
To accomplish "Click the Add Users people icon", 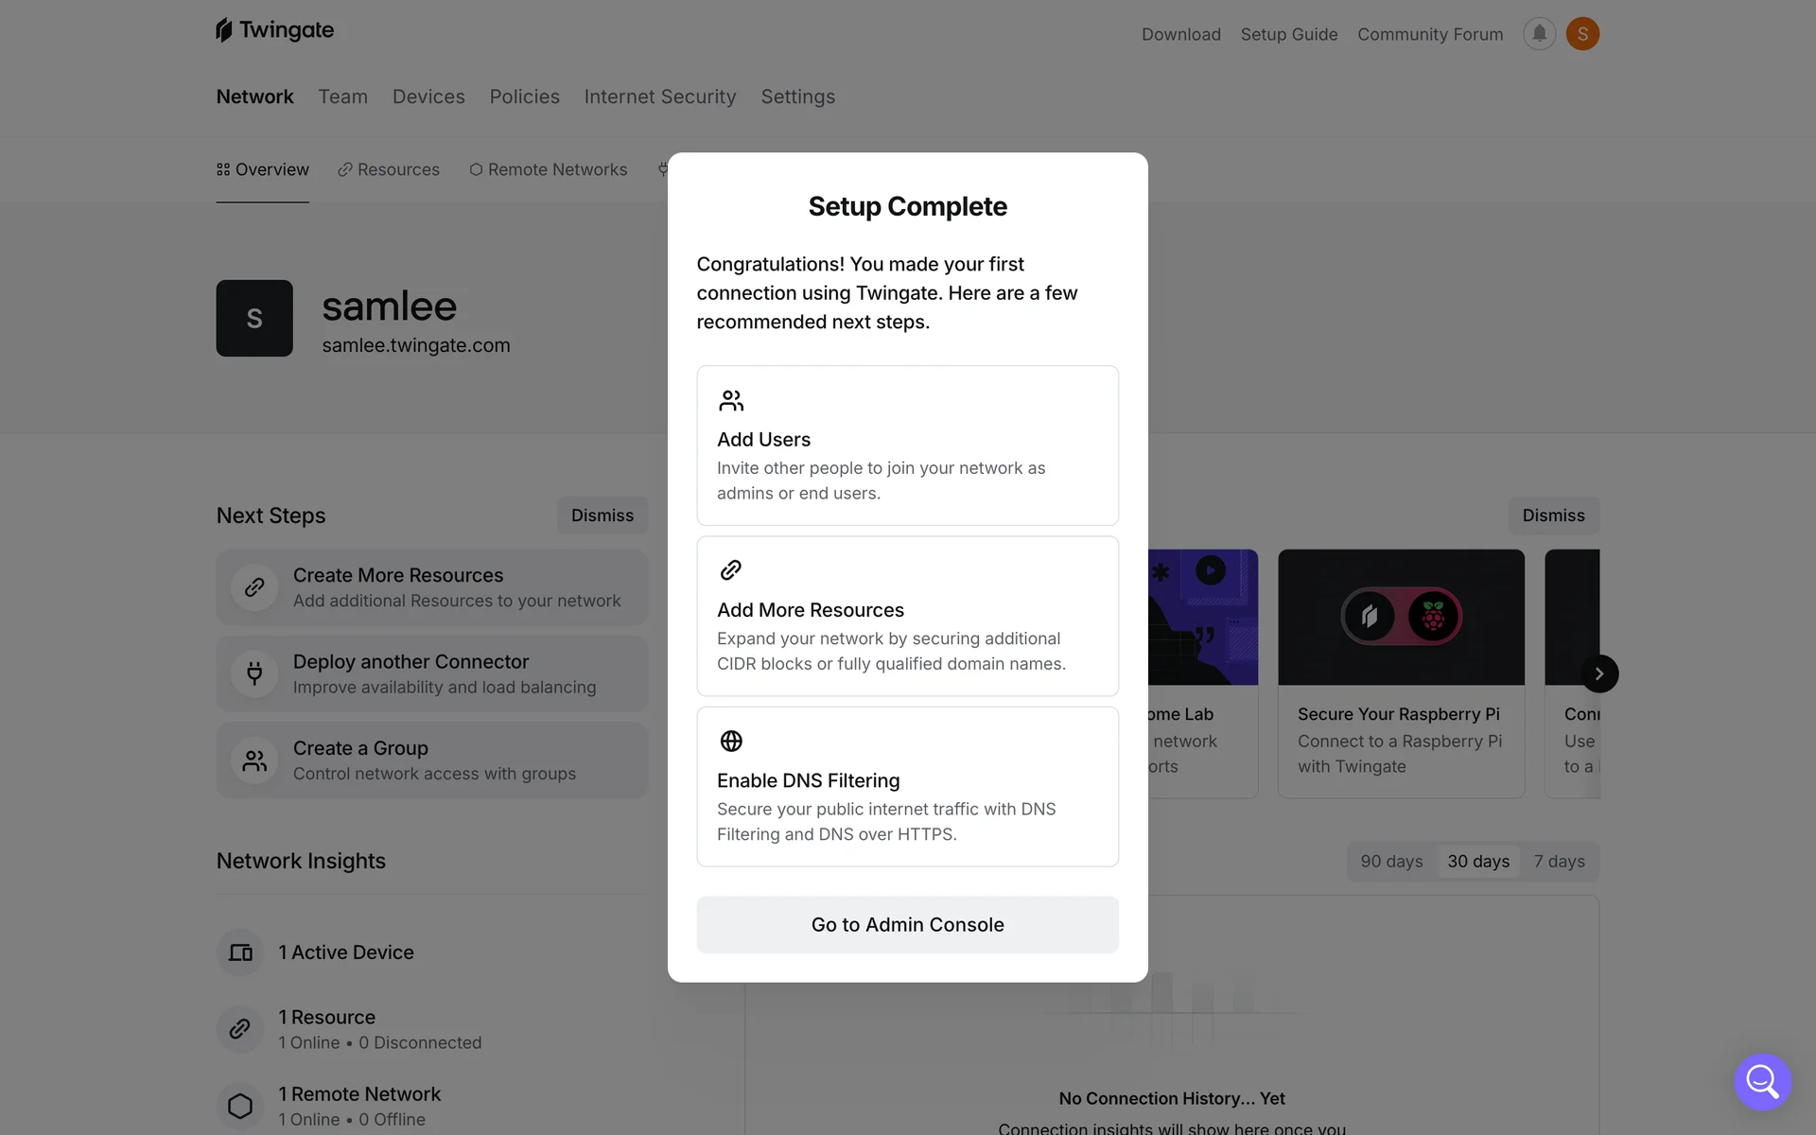I will click(731, 401).
